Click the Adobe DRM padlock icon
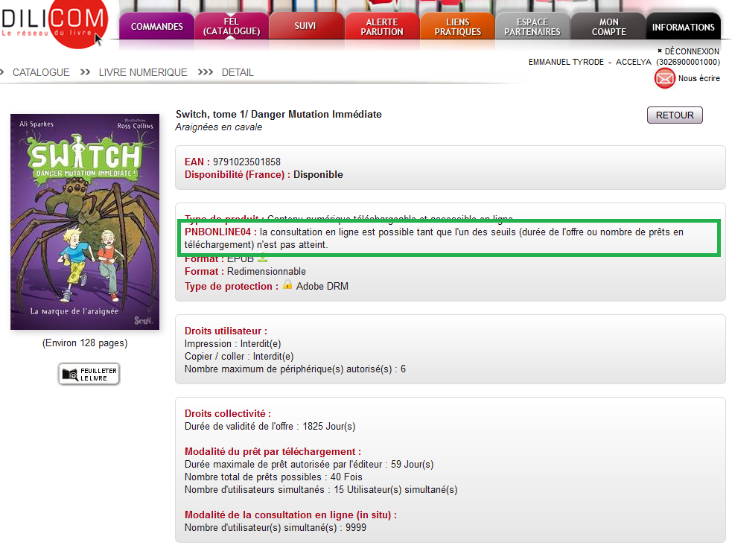The width and height of the screenshot is (732, 554). pos(287,286)
